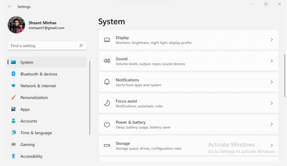Click the Shaant Minhas account name

[x=43, y=23]
